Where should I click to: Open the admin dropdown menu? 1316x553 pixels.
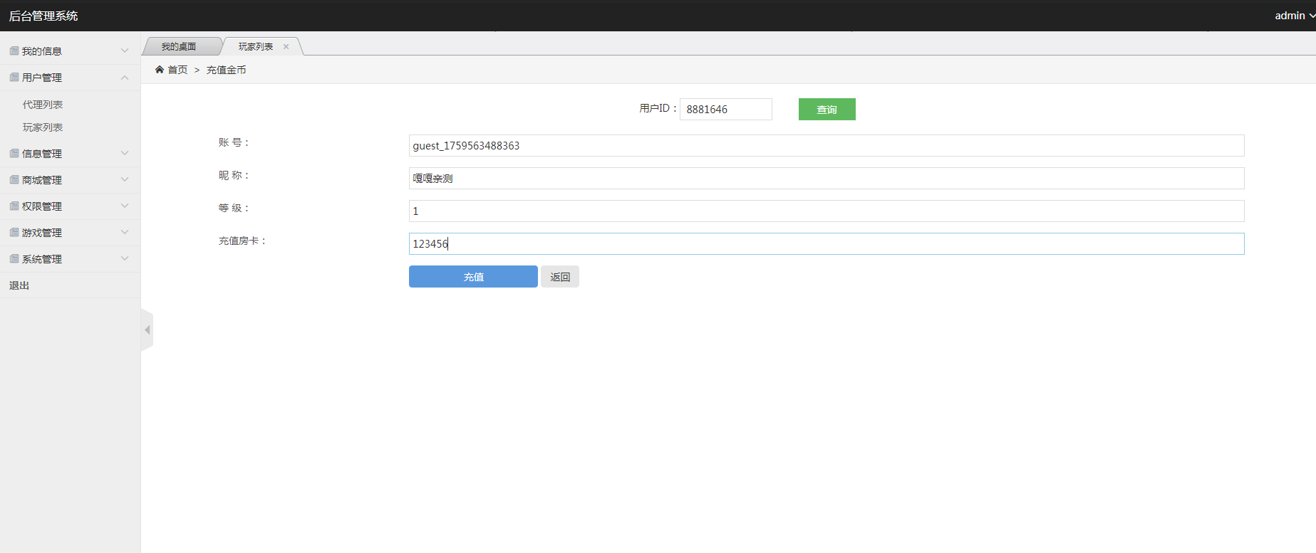(x=1294, y=16)
